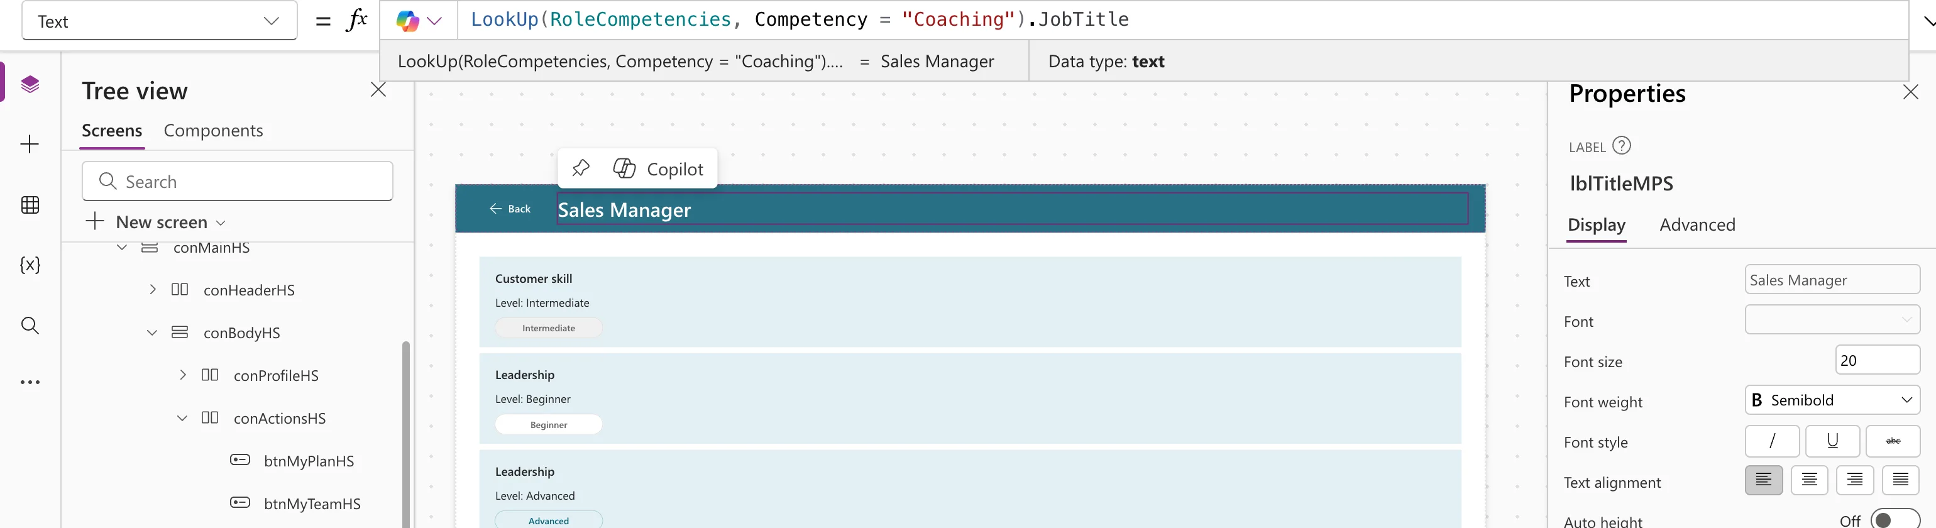Click the Insert plus icon in sidebar
Screen dimensions: 1936x528
tap(30, 144)
